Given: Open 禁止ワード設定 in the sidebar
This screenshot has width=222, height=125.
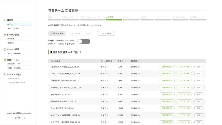Looking at the screenshot, I should pyautogui.click(x=13, y=28).
